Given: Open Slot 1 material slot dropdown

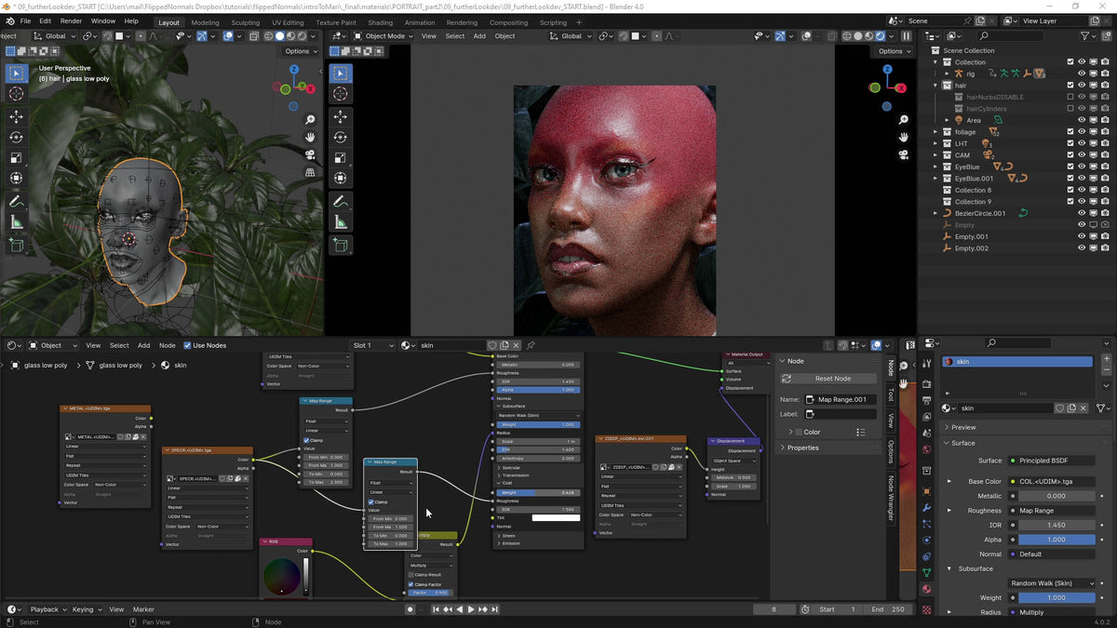Looking at the screenshot, I should click(373, 345).
